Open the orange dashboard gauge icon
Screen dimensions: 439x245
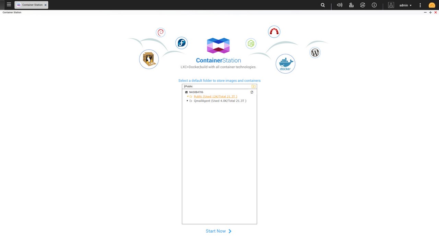pyautogui.click(x=432, y=5)
